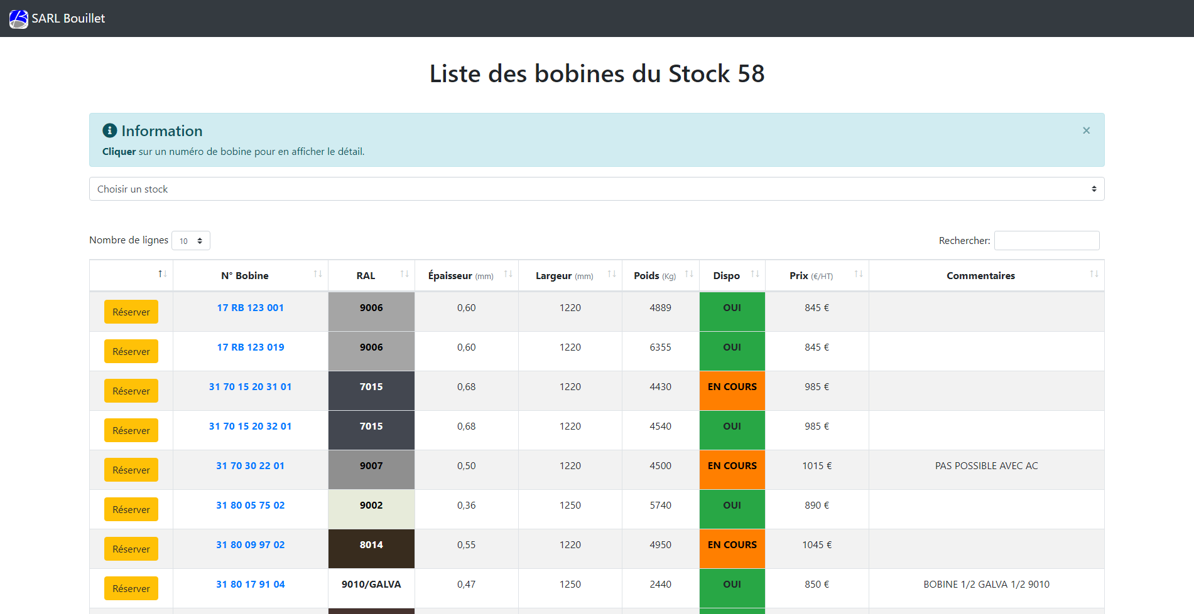Click the Rechercher search field
Screen dimensions: 1194x614
1046,241
